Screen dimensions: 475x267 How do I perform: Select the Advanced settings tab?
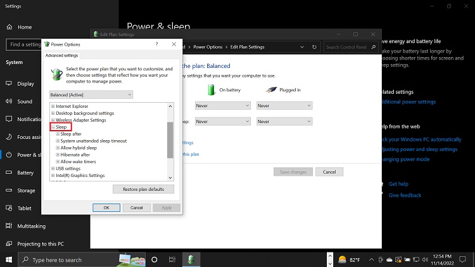click(61, 56)
